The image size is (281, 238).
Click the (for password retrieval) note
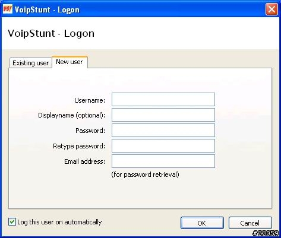pos(145,174)
